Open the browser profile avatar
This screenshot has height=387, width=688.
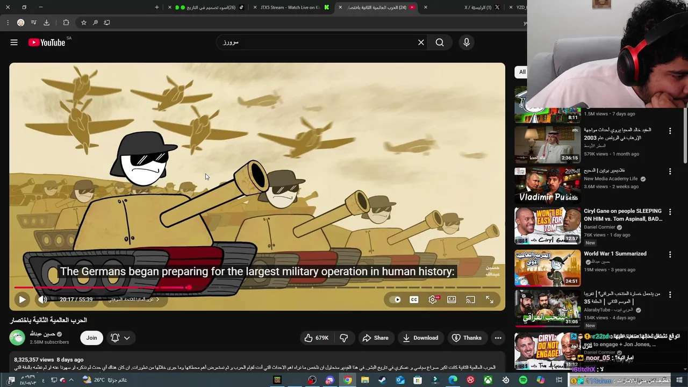(x=20, y=23)
